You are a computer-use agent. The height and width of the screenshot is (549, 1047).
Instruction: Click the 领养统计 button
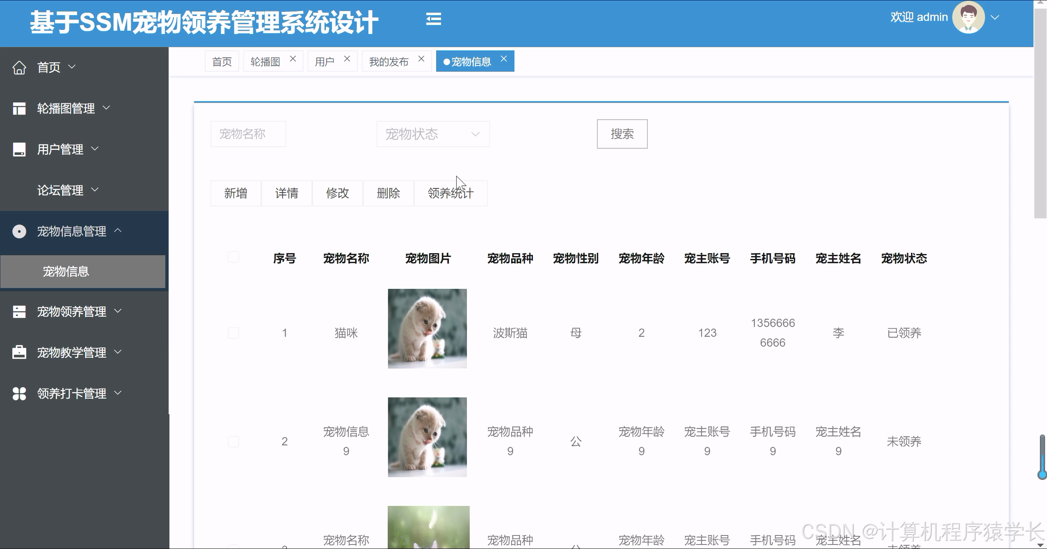450,193
